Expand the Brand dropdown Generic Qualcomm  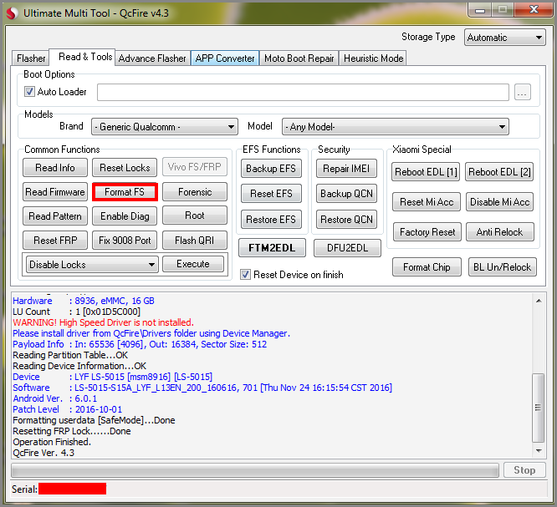tap(165, 127)
